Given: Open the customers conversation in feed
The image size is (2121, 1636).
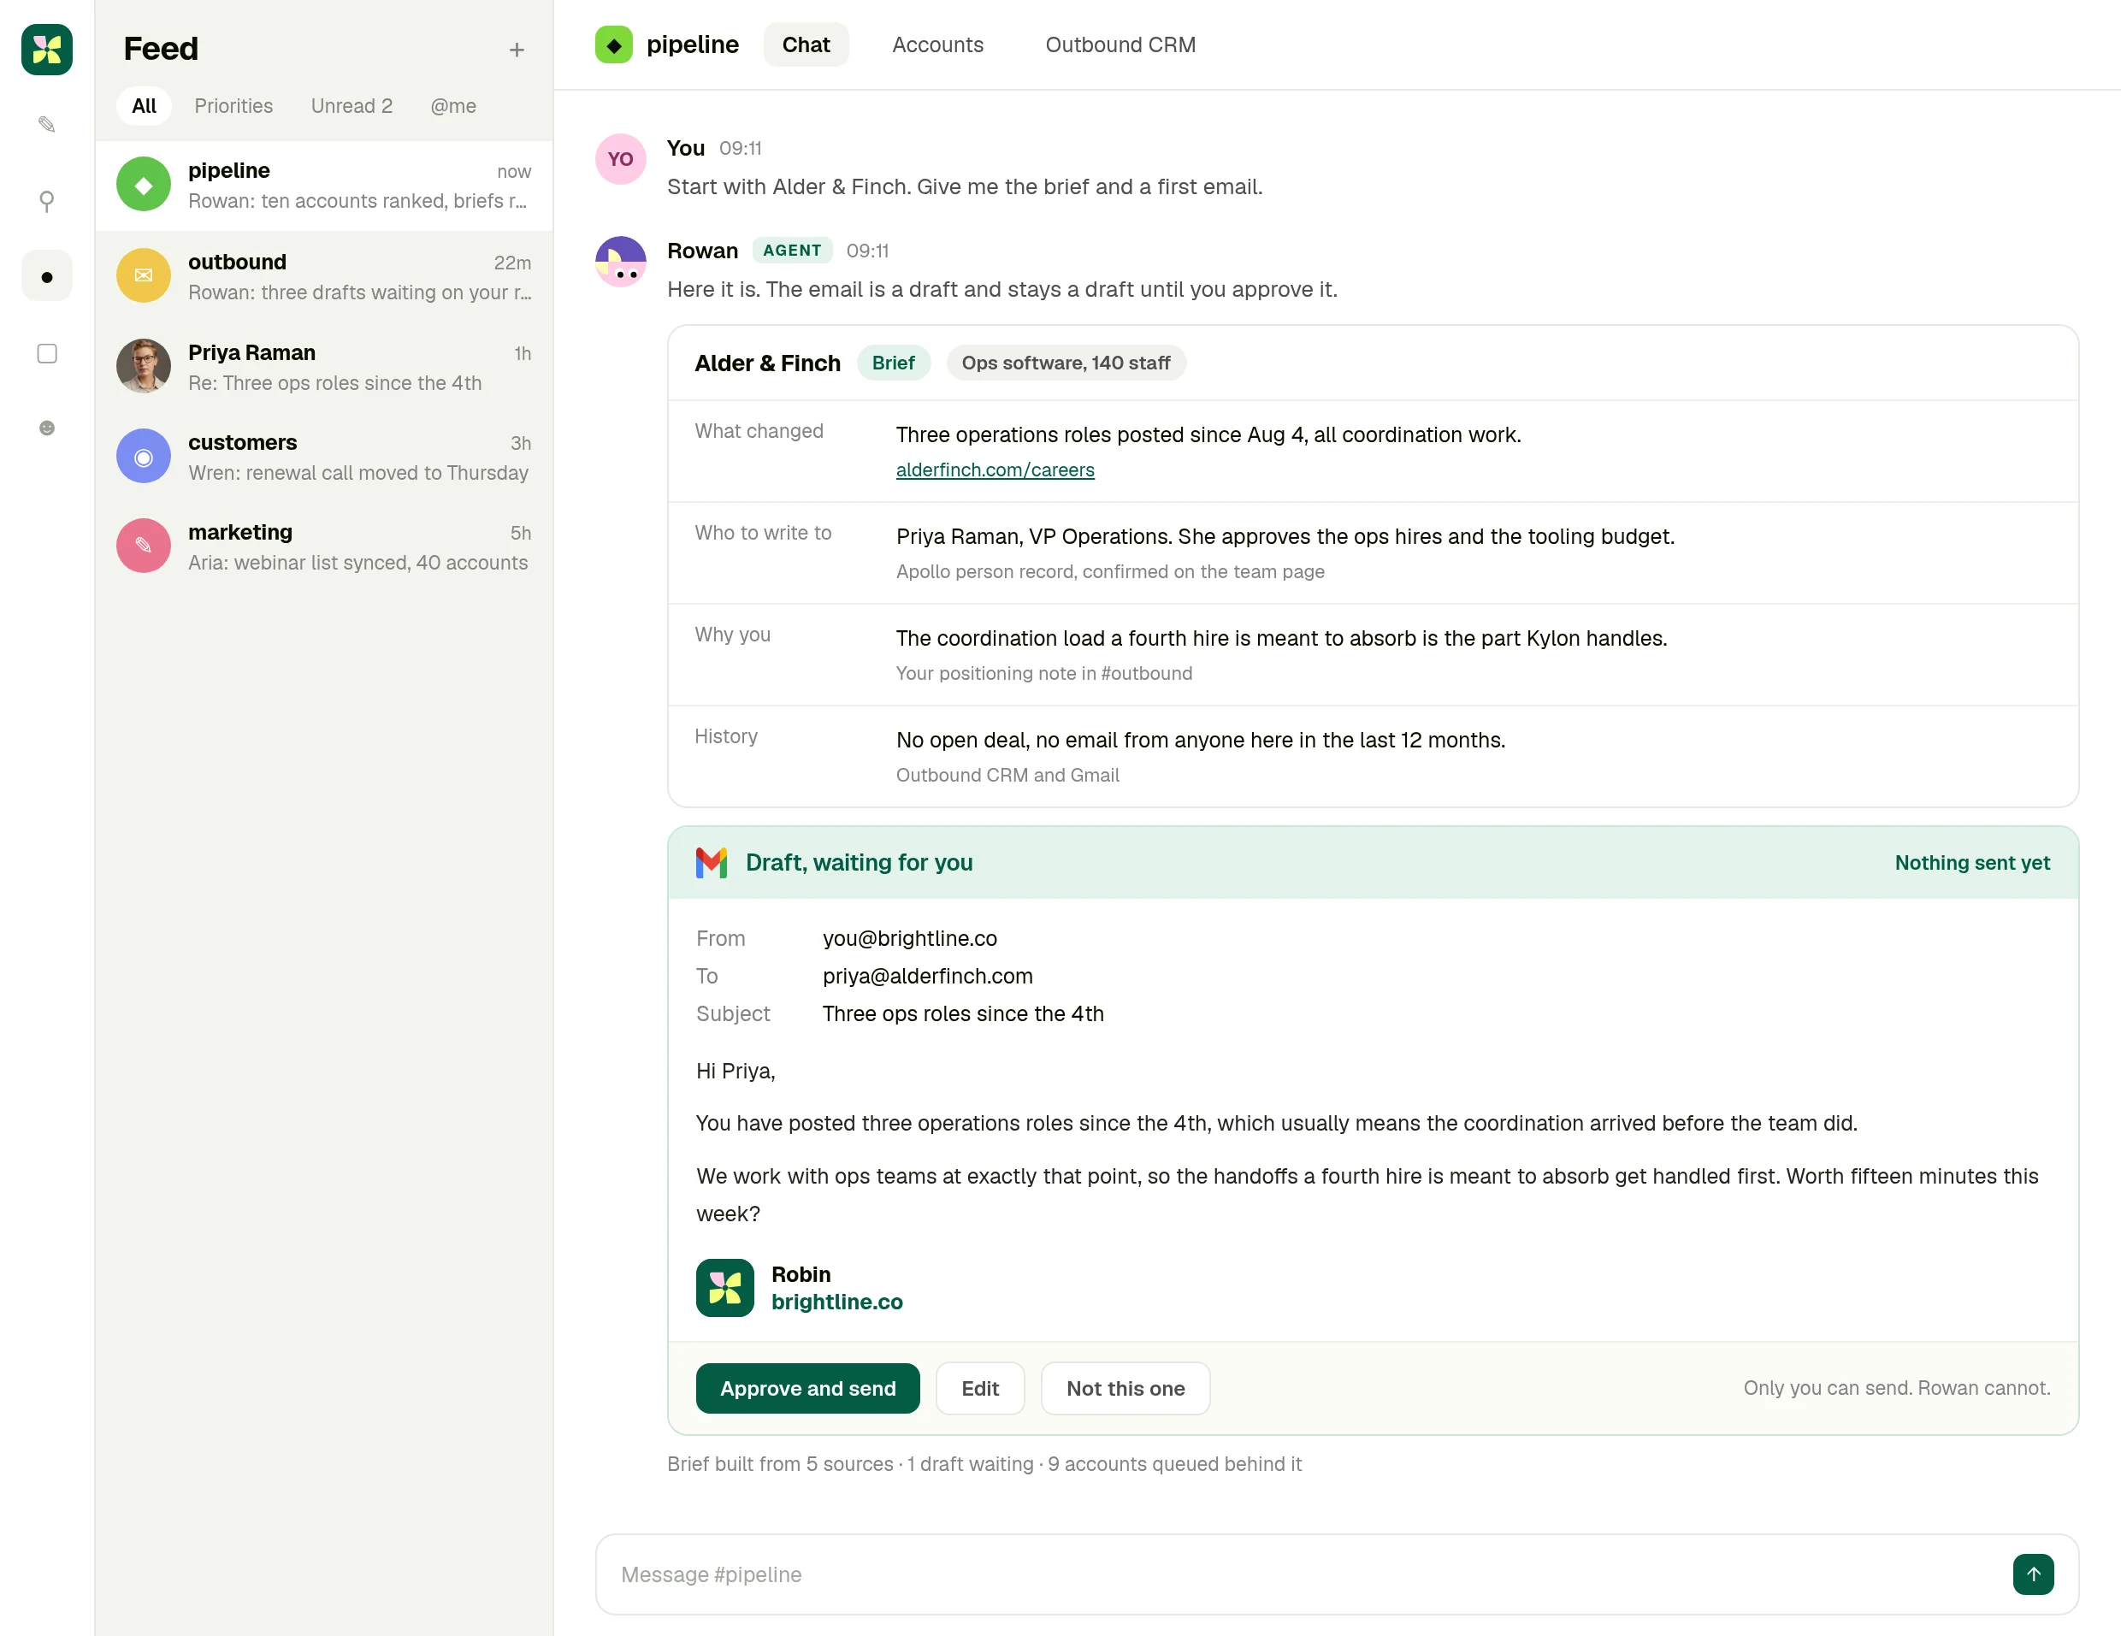Looking at the screenshot, I should tap(324, 458).
